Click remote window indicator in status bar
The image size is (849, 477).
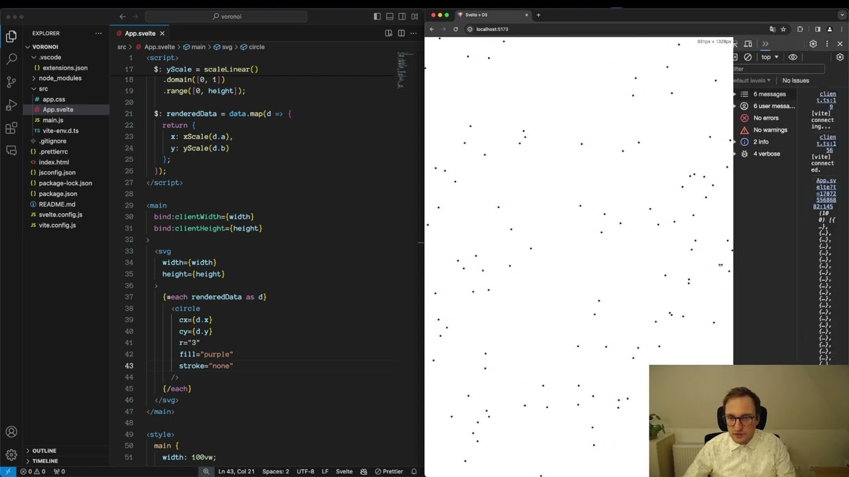point(7,472)
